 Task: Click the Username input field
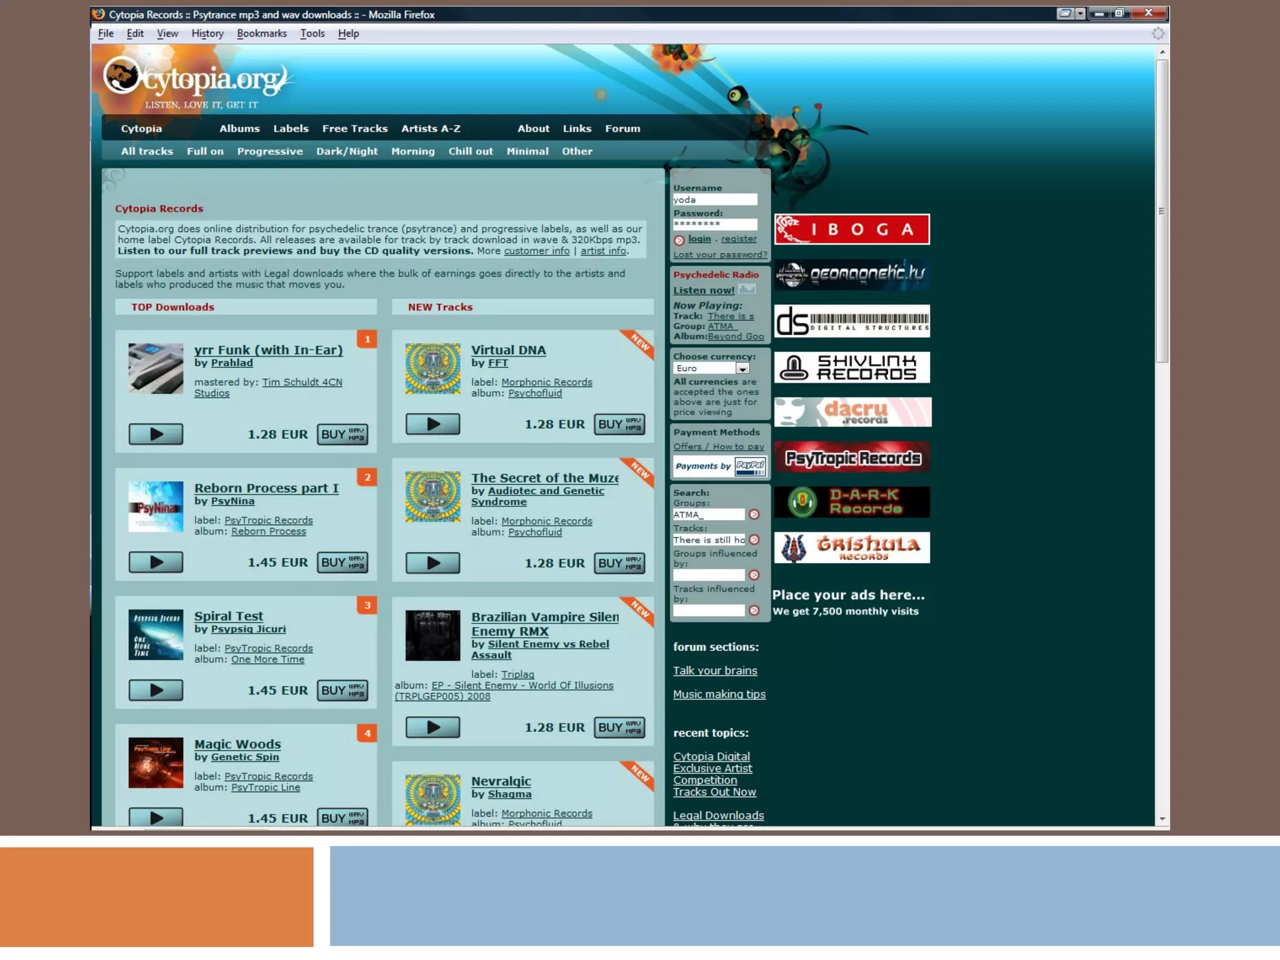point(714,199)
